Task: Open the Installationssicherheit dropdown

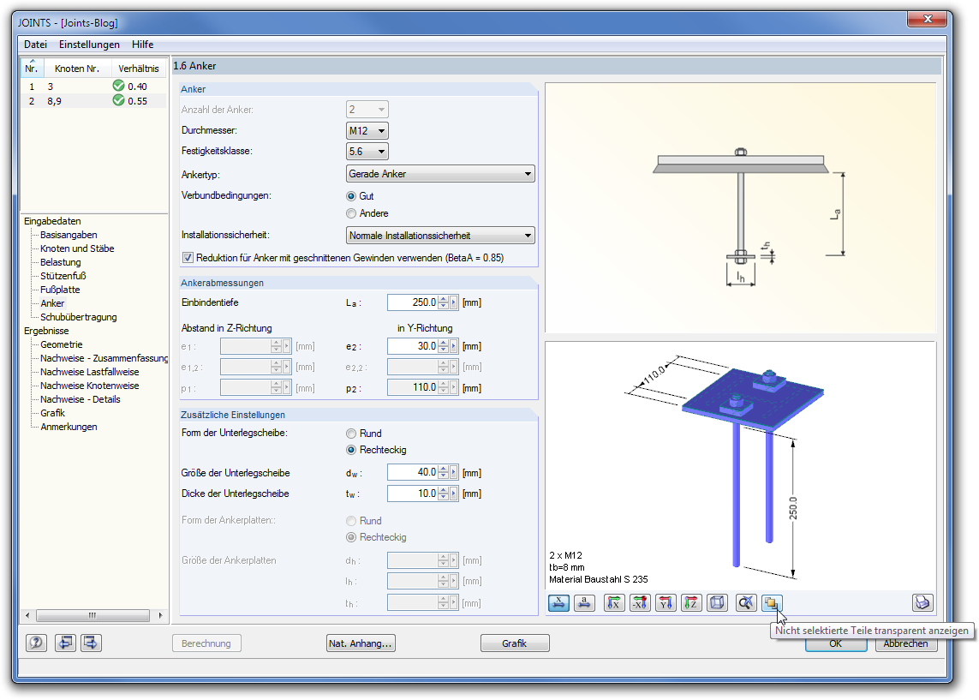Action: [440, 236]
